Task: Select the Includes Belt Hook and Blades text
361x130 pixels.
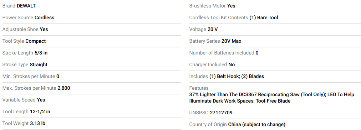Action: click(237, 77)
